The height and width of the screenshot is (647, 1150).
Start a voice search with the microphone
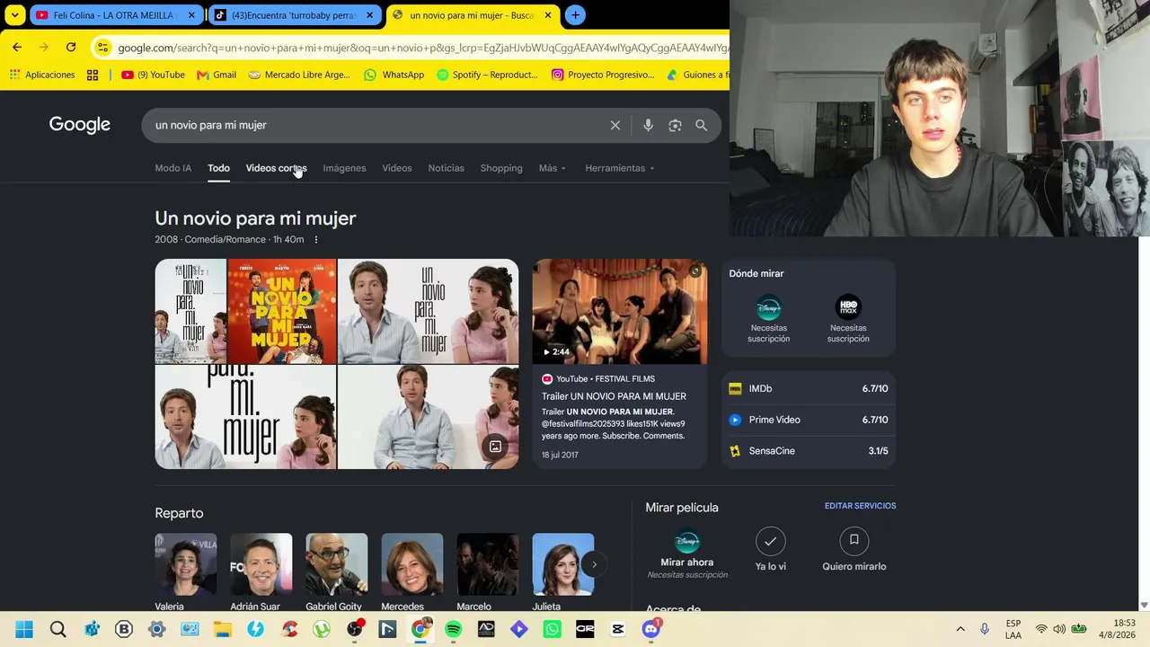[648, 126]
